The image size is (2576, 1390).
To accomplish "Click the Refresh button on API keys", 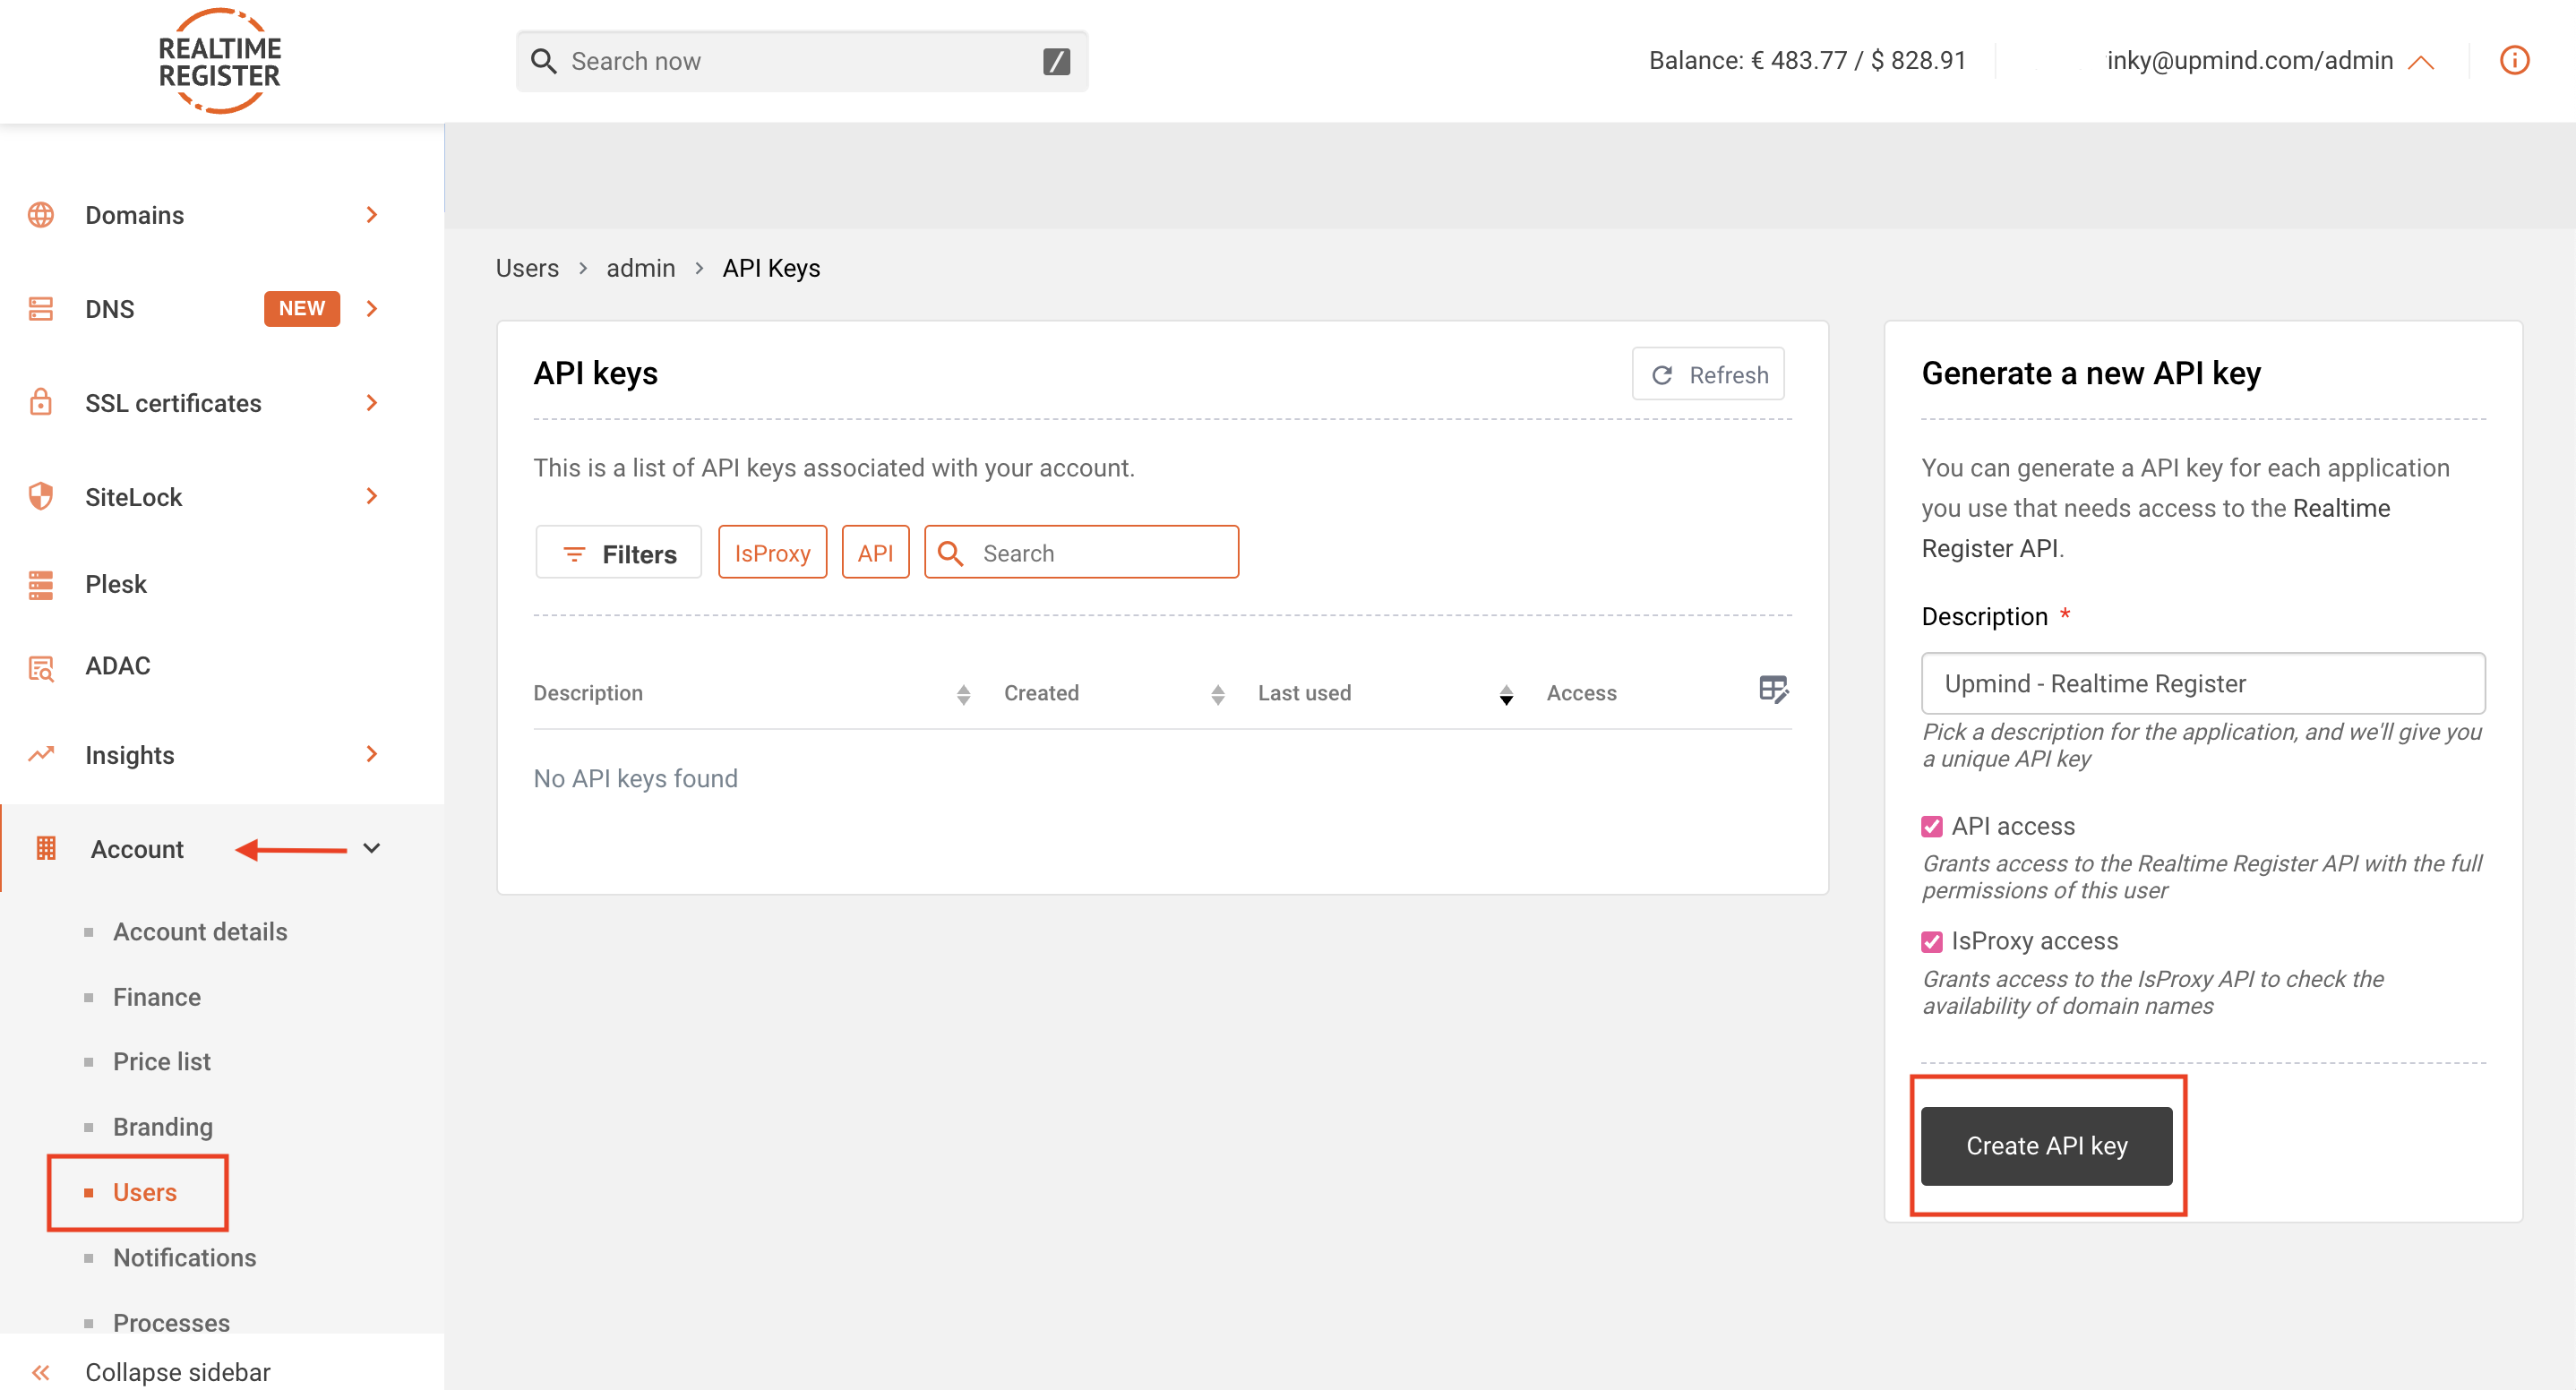I will point(1708,373).
